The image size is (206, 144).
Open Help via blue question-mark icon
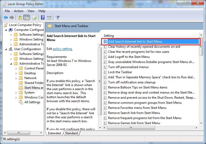click(43, 17)
